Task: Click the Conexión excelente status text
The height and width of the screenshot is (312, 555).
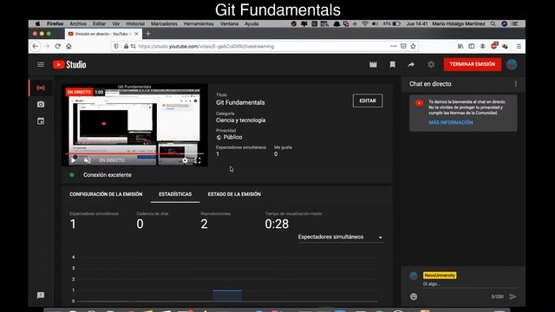Action: tap(108, 175)
